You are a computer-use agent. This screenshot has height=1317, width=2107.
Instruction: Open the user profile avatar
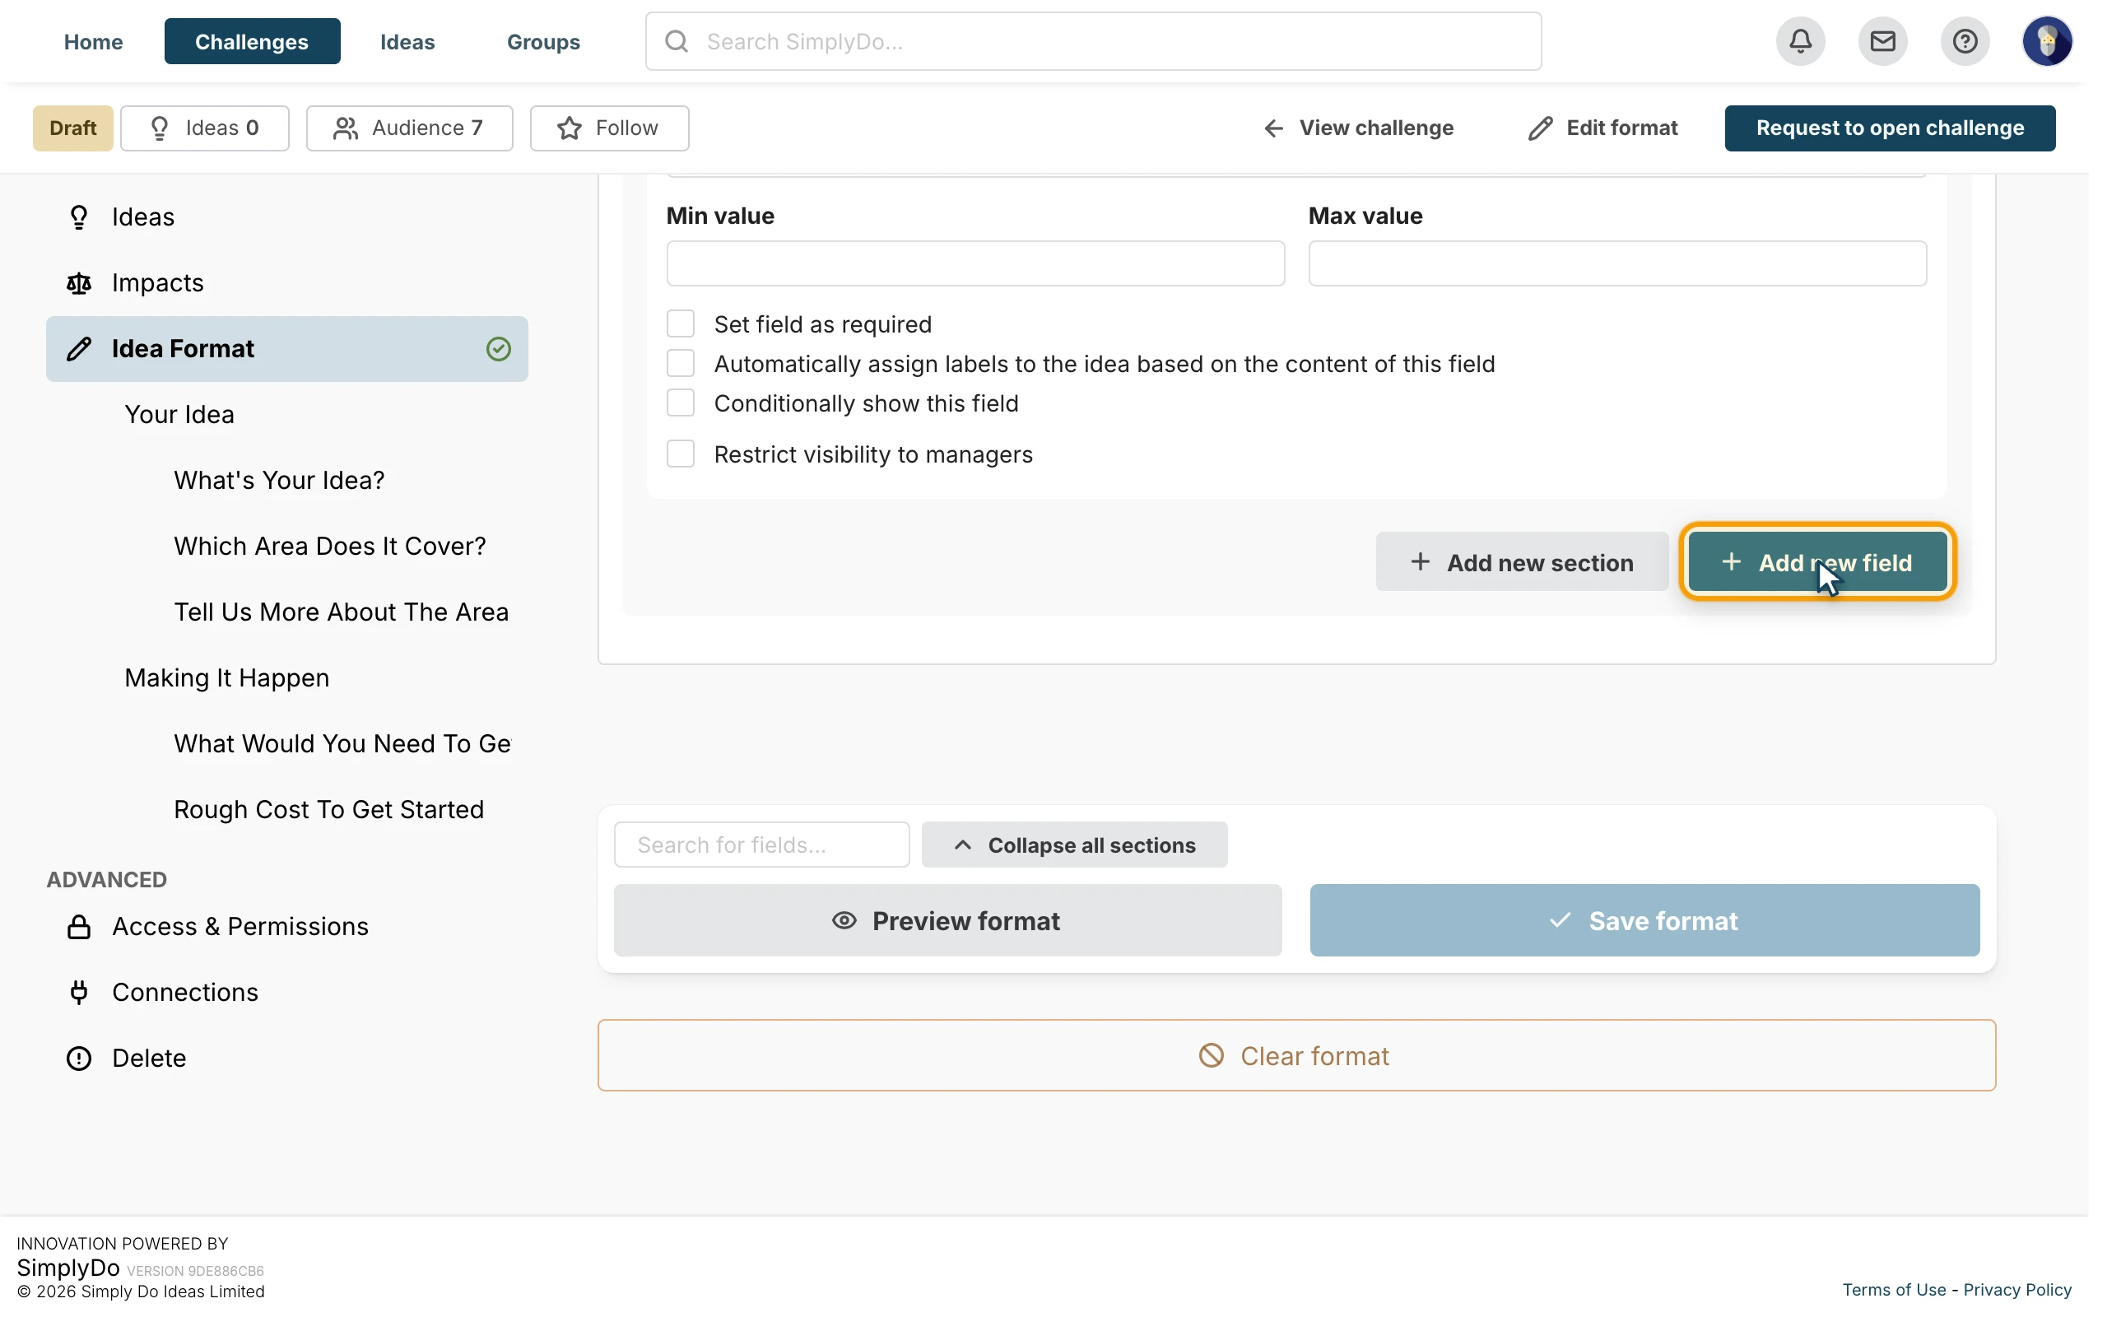click(x=2047, y=41)
